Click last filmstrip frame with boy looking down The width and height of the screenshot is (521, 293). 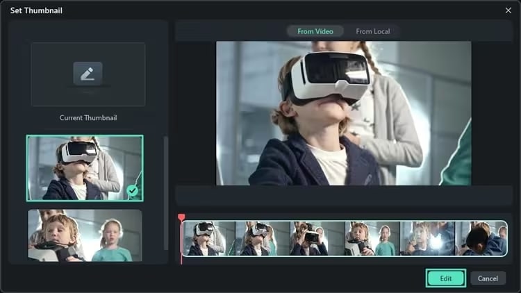coord(481,238)
